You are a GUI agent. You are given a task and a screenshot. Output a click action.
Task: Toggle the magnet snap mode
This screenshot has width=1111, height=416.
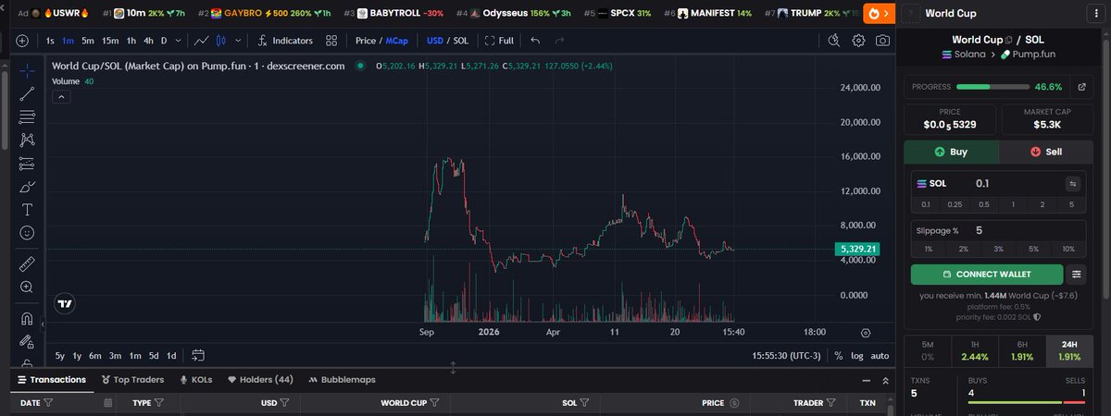coord(27,319)
